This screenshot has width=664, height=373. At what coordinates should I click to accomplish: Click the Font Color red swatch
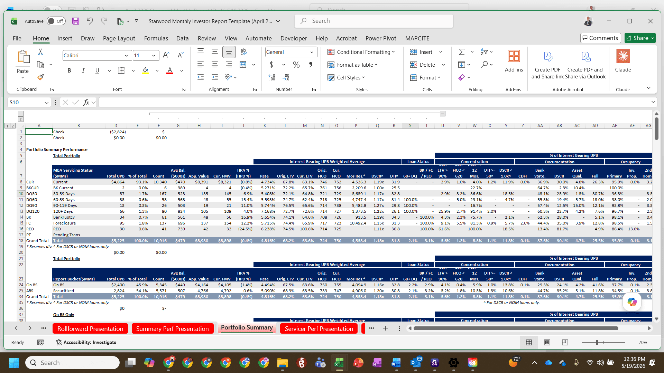coord(170,71)
